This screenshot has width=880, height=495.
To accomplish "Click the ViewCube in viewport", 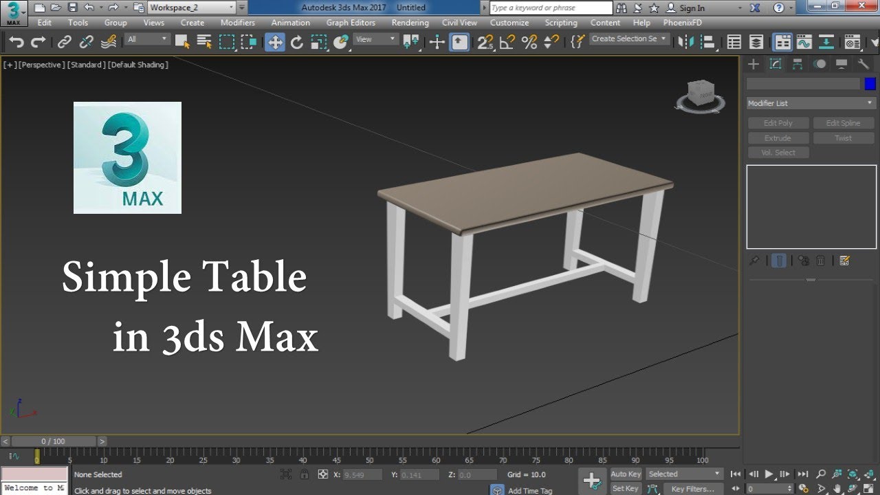I will pos(701,95).
